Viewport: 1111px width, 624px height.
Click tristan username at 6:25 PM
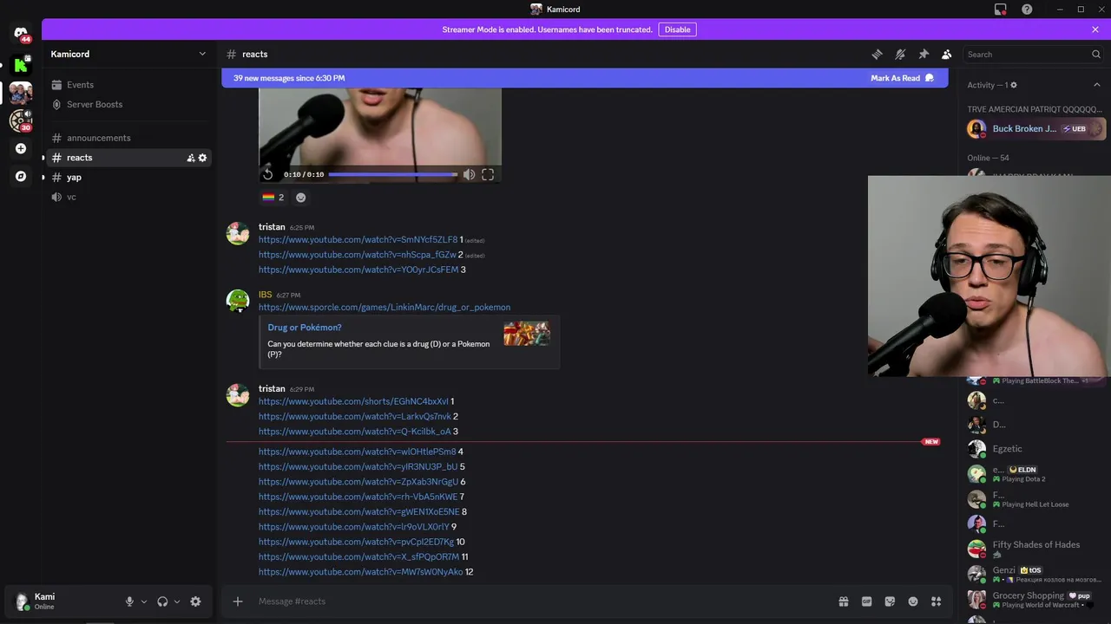pyautogui.click(x=272, y=227)
